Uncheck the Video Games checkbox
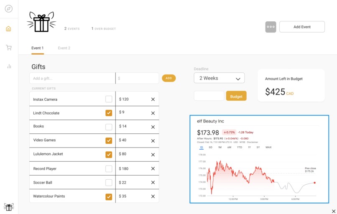Image resolution: width=337 pixels, height=214 pixels. (109, 140)
